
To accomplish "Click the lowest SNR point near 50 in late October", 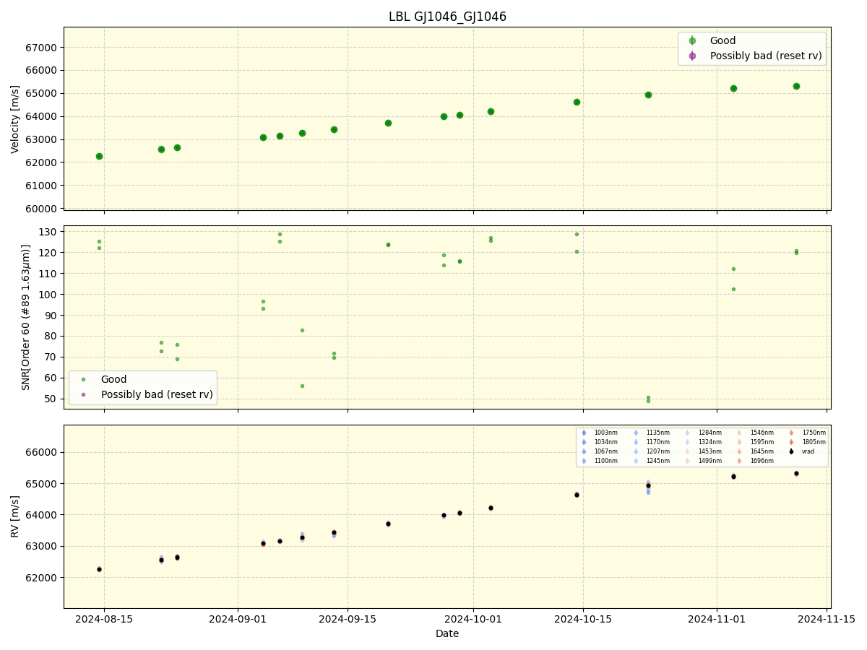I will [x=648, y=401].
